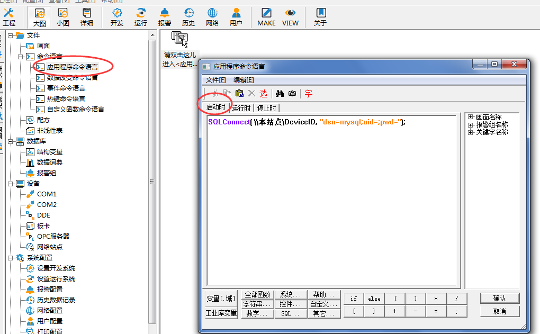Click the 工业库变量 button
Screen dimensions: 540x334
[x=221, y=313]
